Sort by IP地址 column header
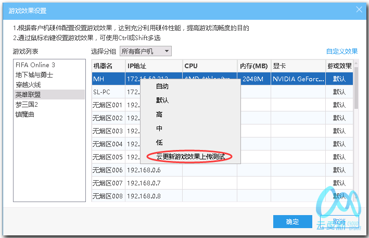This screenshot has height=238, width=369. (x=154, y=66)
